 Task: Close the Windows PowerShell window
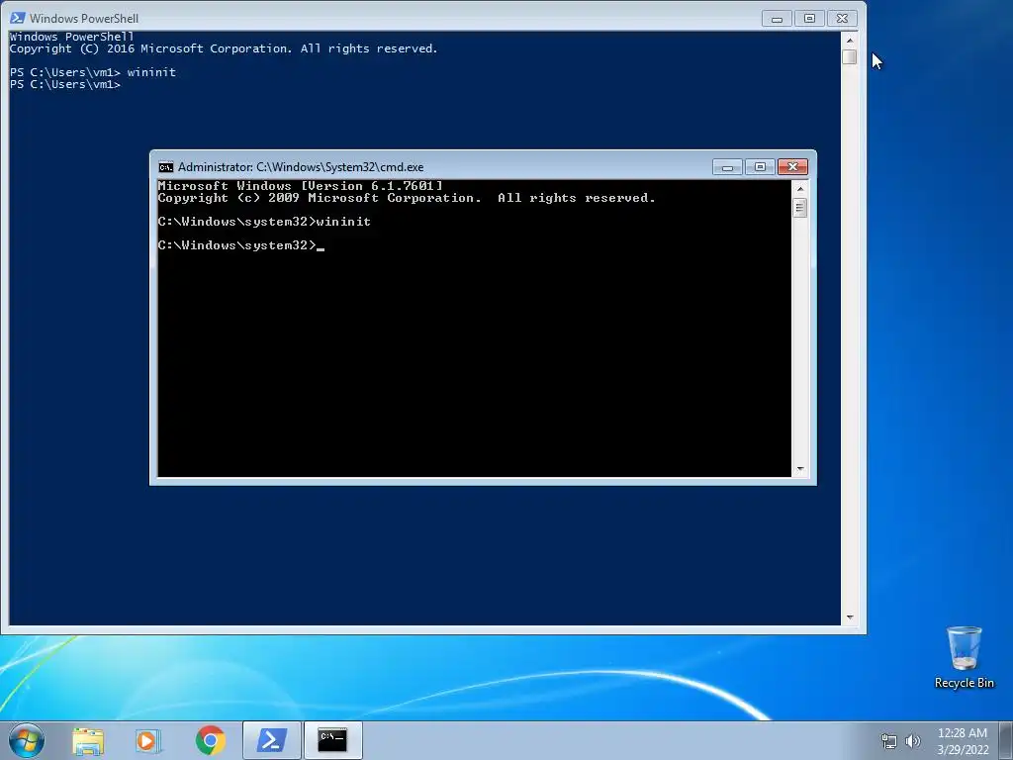(843, 19)
